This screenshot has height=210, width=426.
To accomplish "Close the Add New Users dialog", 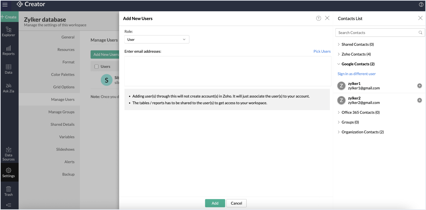I will pyautogui.click(x=327, y=18).
